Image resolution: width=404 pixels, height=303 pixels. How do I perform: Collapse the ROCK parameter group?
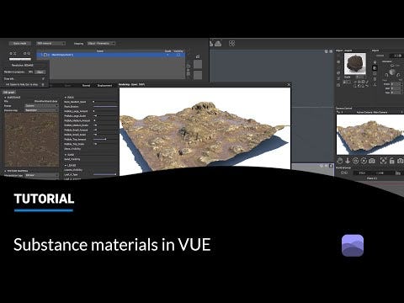coord(66,98)
